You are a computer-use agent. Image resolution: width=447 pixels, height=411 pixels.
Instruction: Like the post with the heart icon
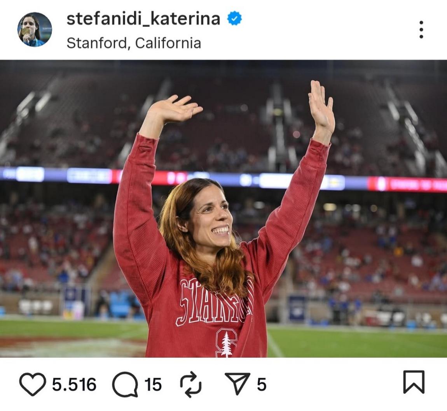tap(33, 385)
